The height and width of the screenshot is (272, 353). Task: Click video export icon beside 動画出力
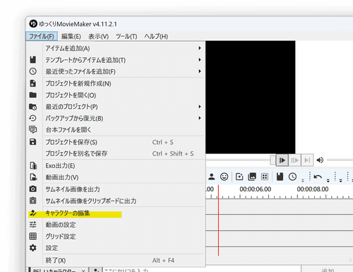coord(33,177)
